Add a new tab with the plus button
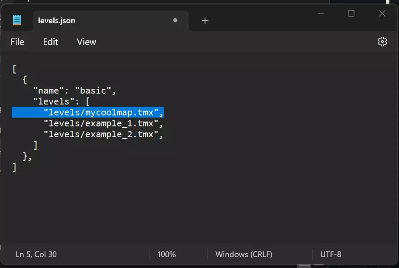Image resolution: width=399 pixels, height=268 pixels. pyautogui.click(x=205, y=21)
